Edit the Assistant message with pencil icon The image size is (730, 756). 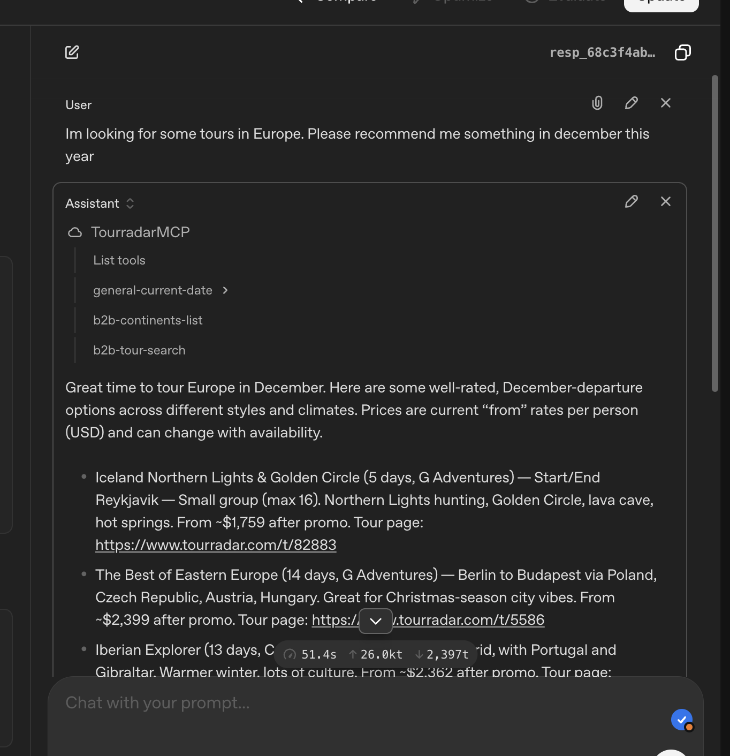pos(632,201)
